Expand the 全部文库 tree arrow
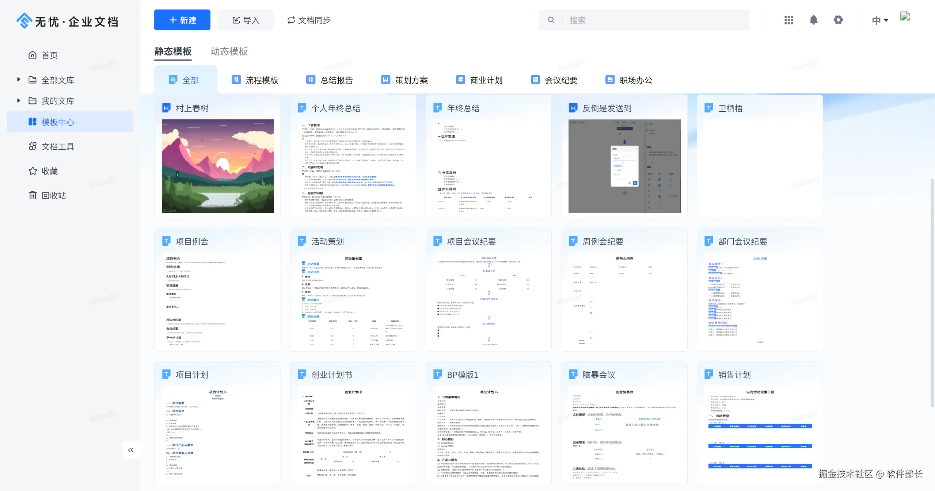Image resolution: width=935 pixels, height=491 pixels. 19,80
